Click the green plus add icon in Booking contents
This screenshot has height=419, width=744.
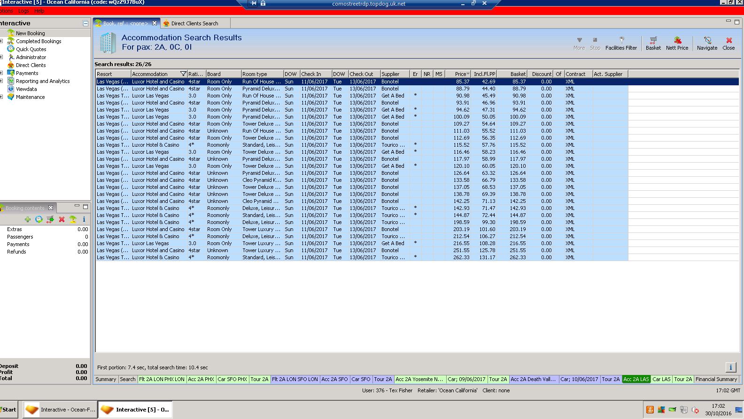28,219
